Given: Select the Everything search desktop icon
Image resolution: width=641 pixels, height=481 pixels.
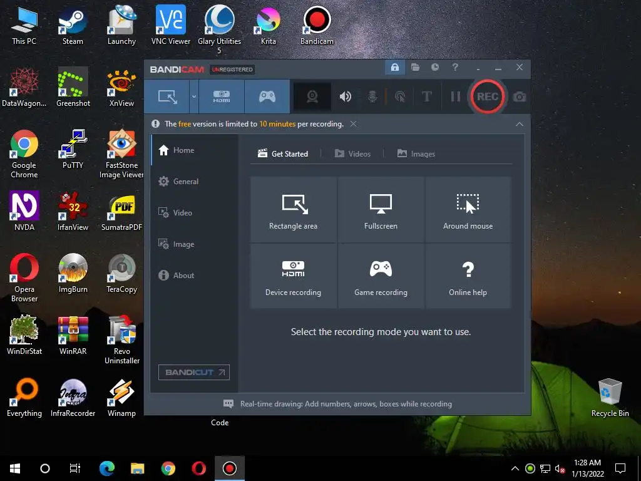Looking at the screenshot, I should click(24, 398).
